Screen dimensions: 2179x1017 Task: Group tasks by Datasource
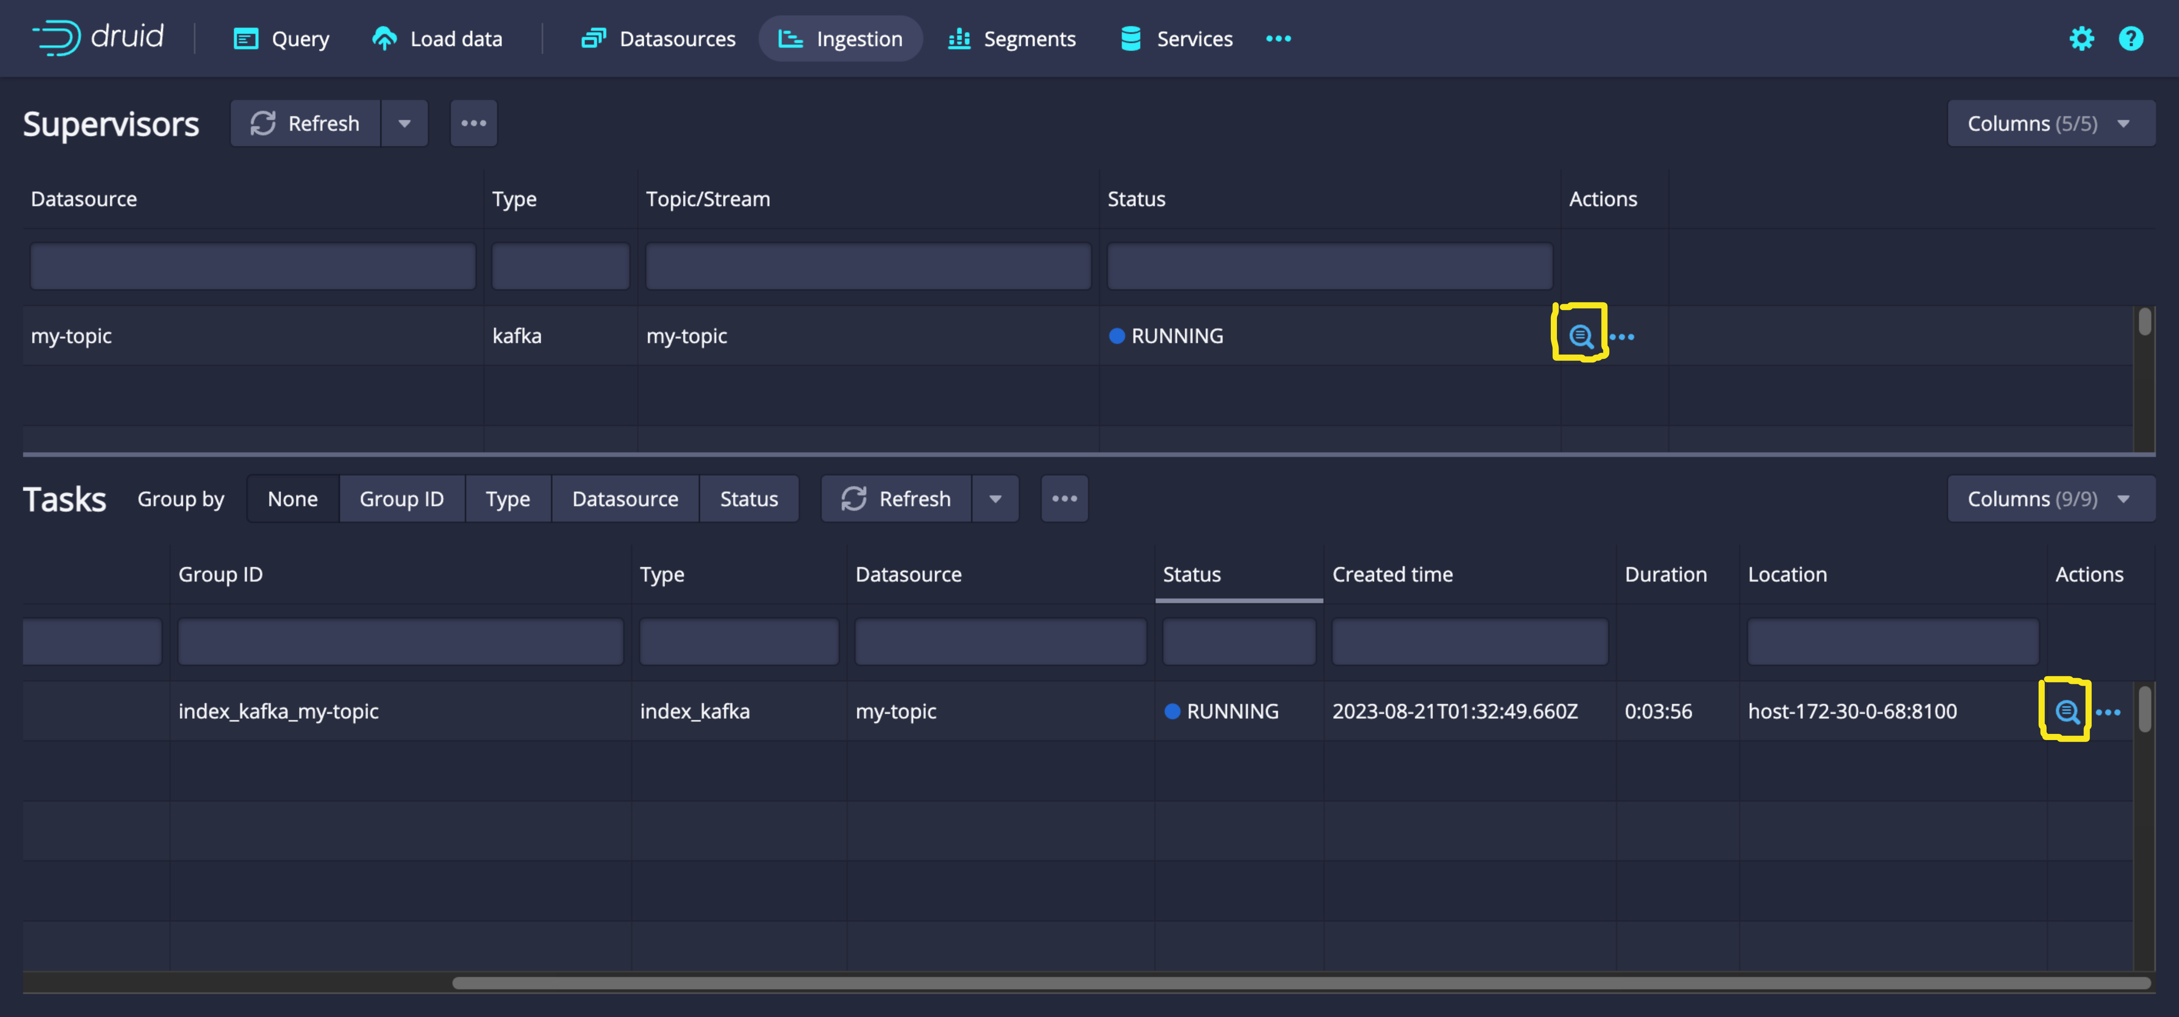[x=625, y=499]
